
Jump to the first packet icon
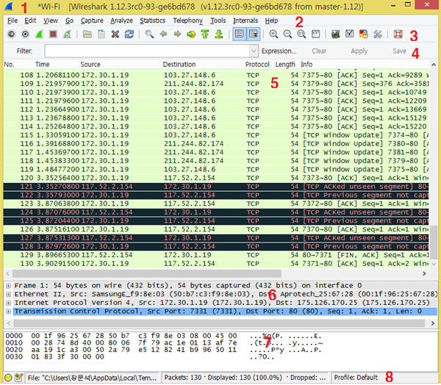click(x=205, y=35)
